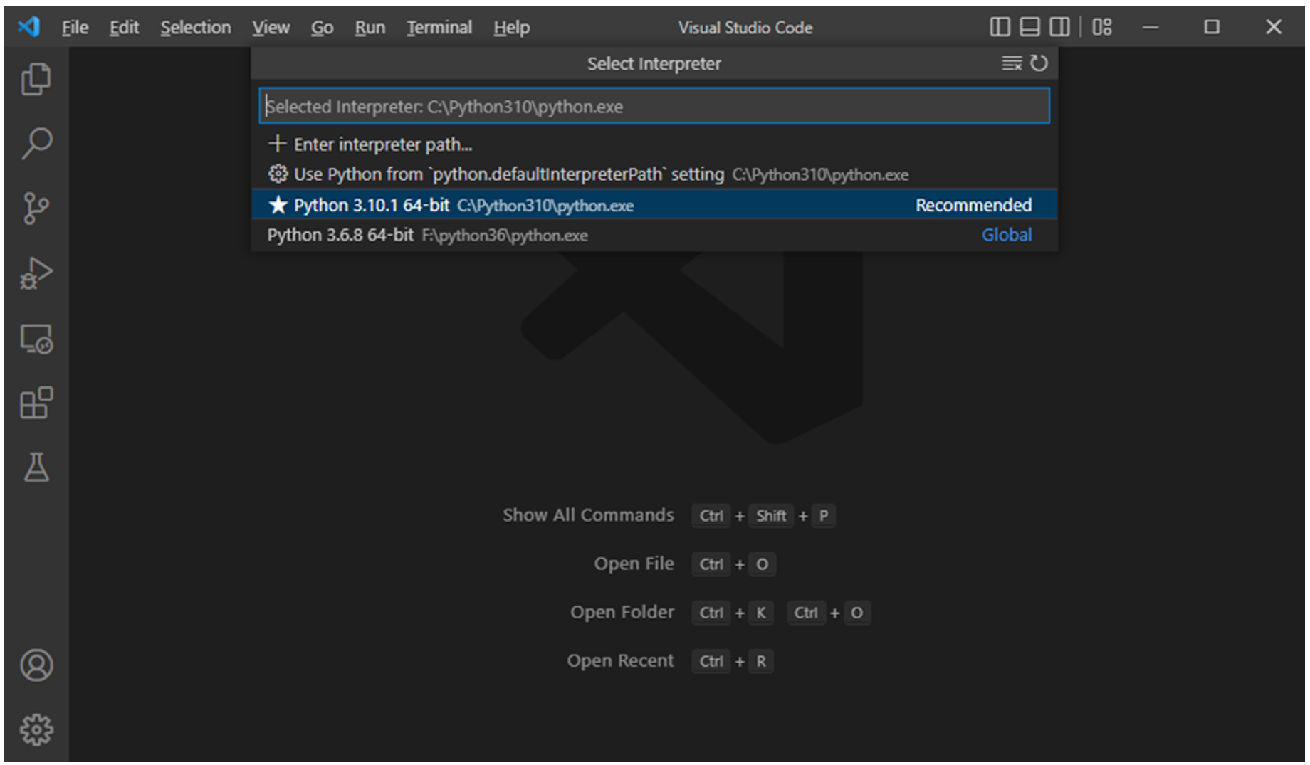The height and width of the screenshot is (765, 1310).
Task: Open the Customize Layout button
Action: (x=1102, y=27)
